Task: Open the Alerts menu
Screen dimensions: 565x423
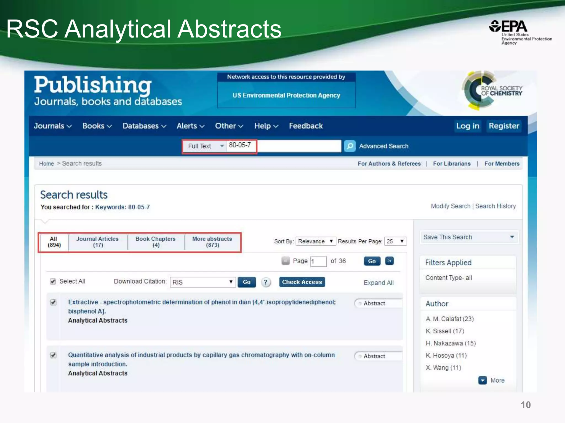Action: pyautogui.click(x=190, y=126)
